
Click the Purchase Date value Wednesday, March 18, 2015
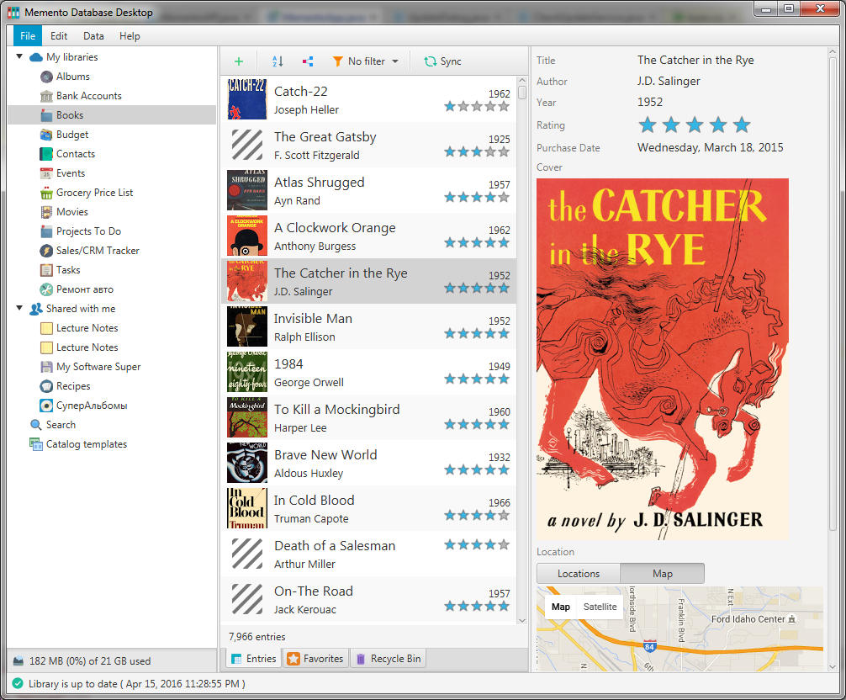[710, 147]
